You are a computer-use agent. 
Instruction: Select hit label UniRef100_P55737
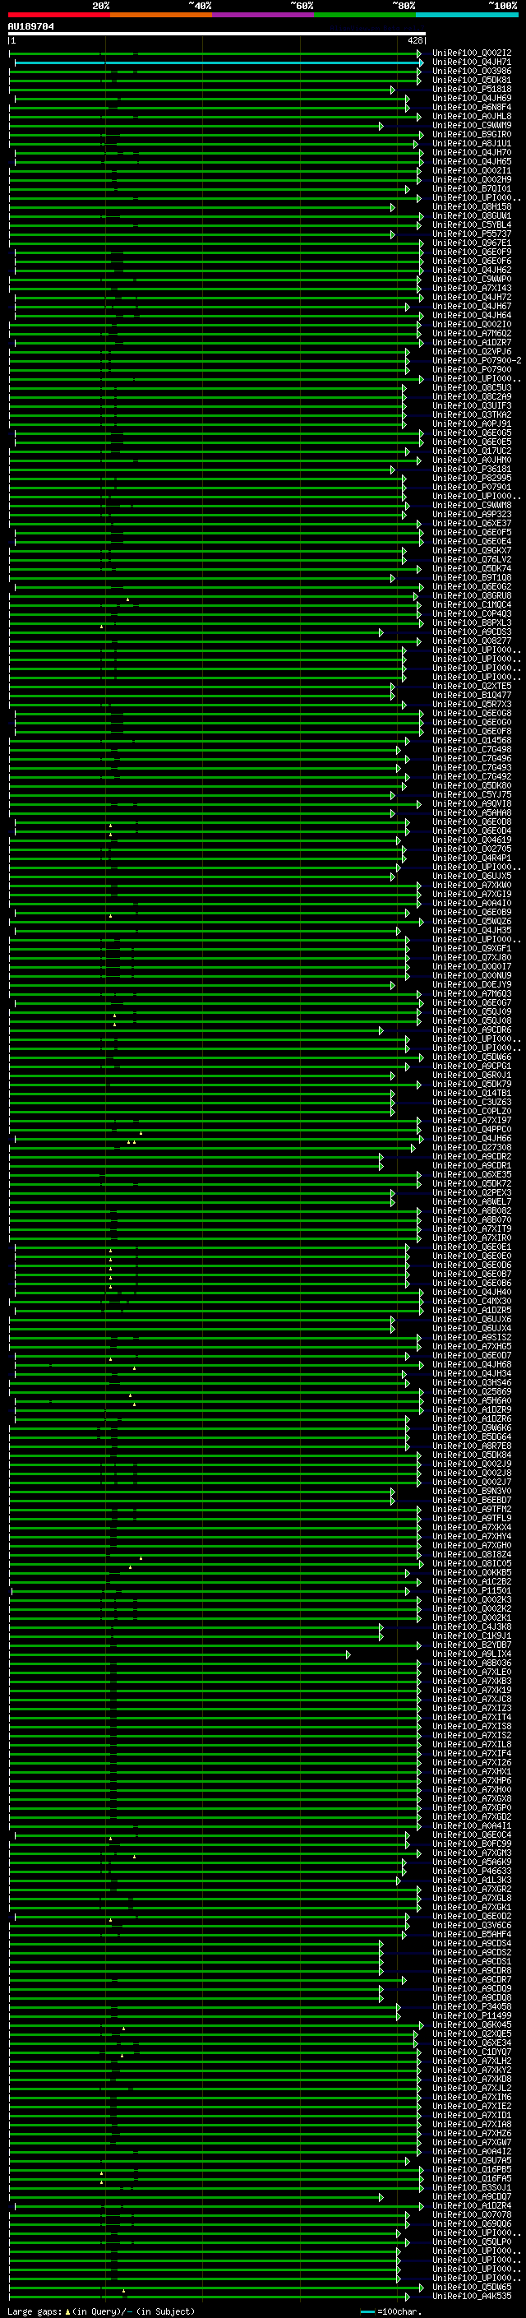point(472,234)
